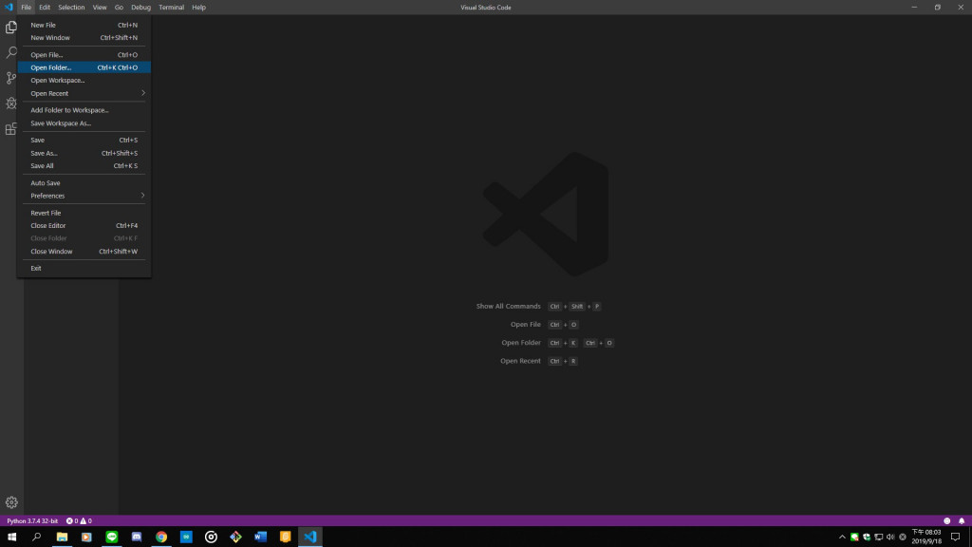Open the volume control in system tray

890,538
